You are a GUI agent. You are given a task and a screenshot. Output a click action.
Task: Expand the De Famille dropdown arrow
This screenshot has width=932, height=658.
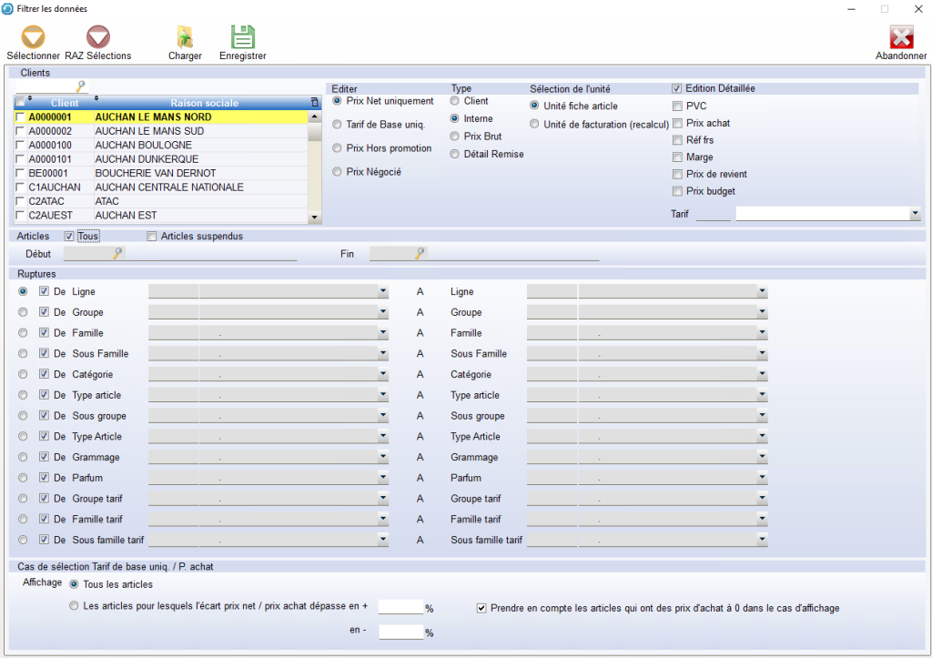pyautogui.click(x=383, y=333)
